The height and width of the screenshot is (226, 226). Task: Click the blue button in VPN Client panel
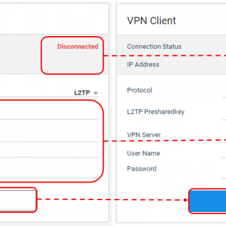(208, 201)
